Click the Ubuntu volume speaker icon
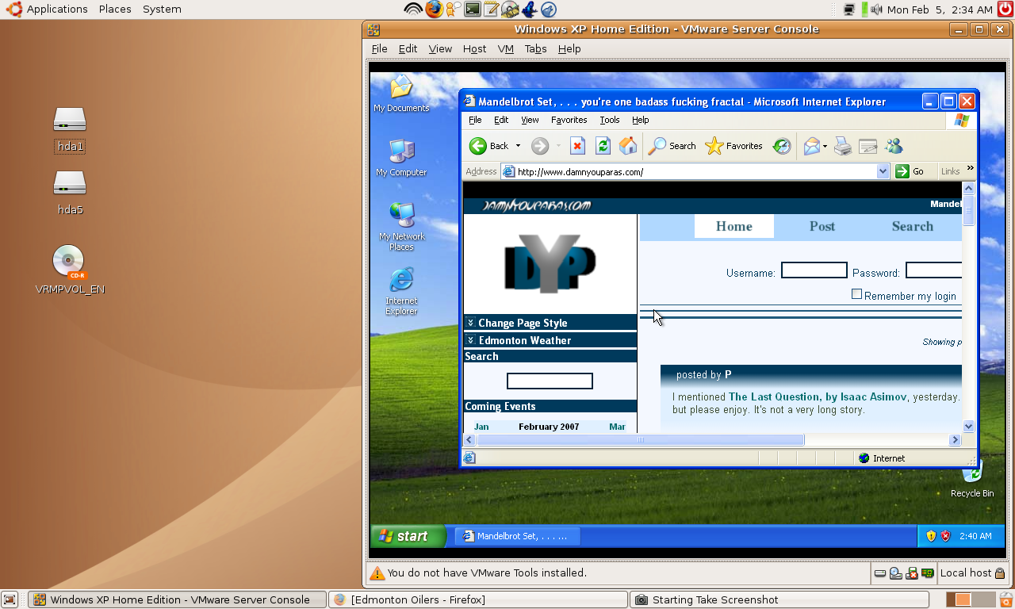This screenshot has width=1015, height=609. (876, 10)
